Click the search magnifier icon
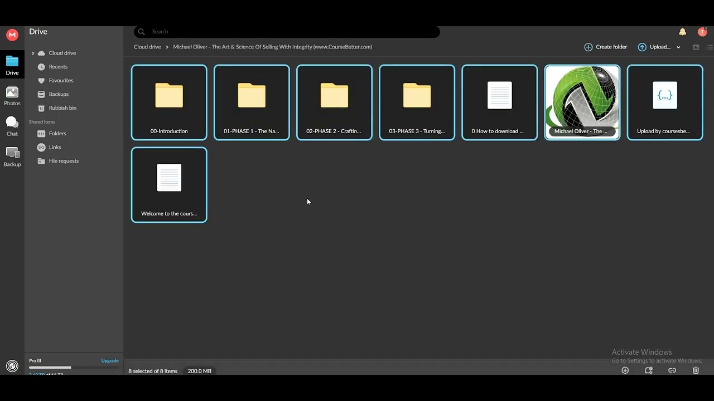This screenshot has width=714, height=401. 142,32
